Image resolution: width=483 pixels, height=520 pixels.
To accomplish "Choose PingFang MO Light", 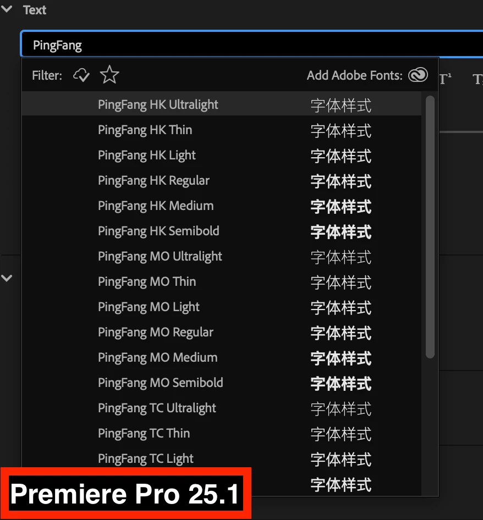I will coord(221,307).
